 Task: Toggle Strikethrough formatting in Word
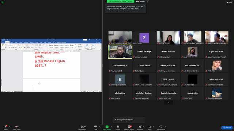[14, 47]
